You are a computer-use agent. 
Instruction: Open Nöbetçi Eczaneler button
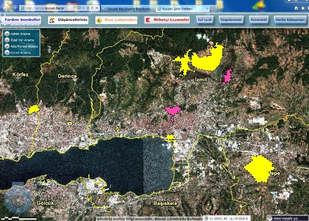[167, 20]
